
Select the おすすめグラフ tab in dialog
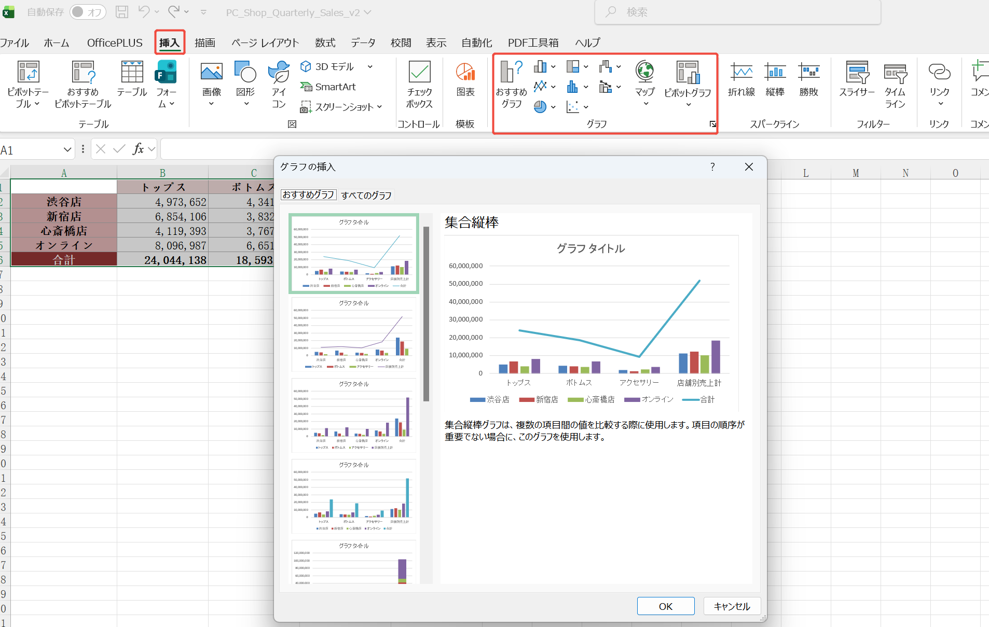308,194
